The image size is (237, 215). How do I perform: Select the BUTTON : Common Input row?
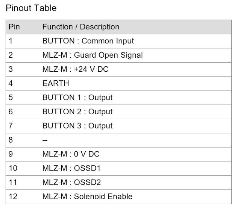(118, 41)
